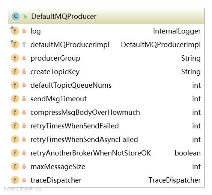Click the field icon next to traceDispatcher

point(15,180)
